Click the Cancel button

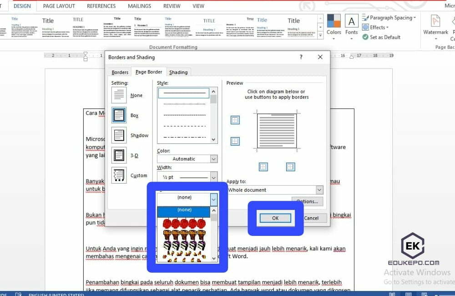[311, 218]
